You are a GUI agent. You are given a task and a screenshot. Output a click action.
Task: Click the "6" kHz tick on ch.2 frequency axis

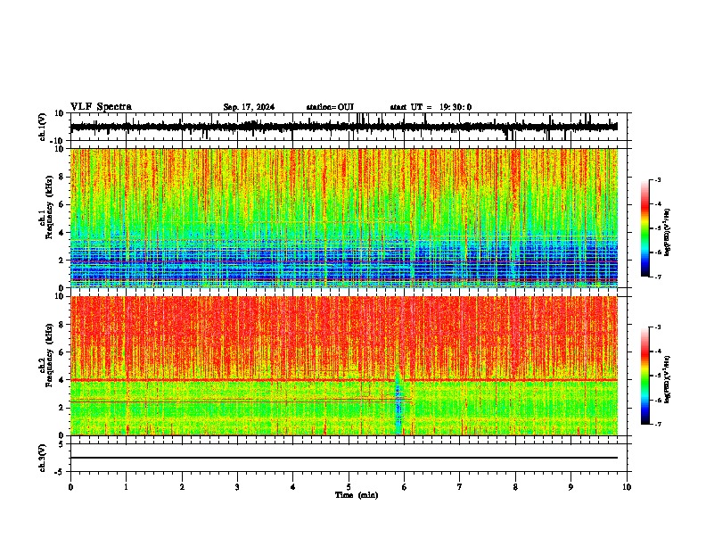coord(62,352)
